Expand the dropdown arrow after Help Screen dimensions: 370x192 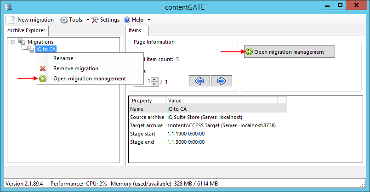tap(149, 20)
